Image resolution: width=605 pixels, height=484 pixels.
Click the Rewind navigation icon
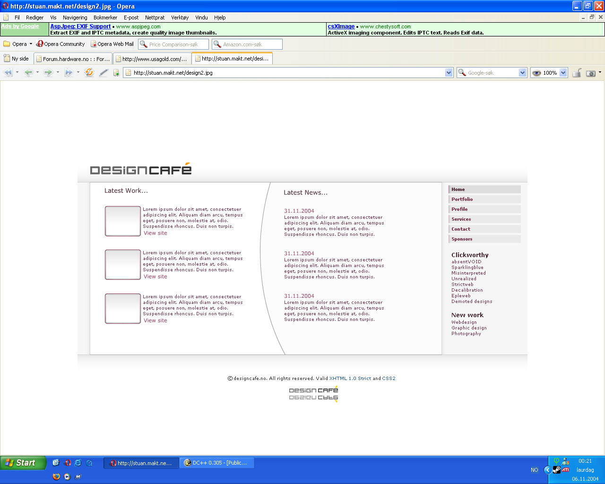(8, 73)
